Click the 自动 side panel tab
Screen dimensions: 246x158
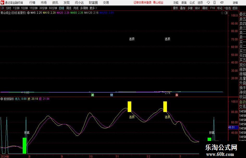[243, 102]
